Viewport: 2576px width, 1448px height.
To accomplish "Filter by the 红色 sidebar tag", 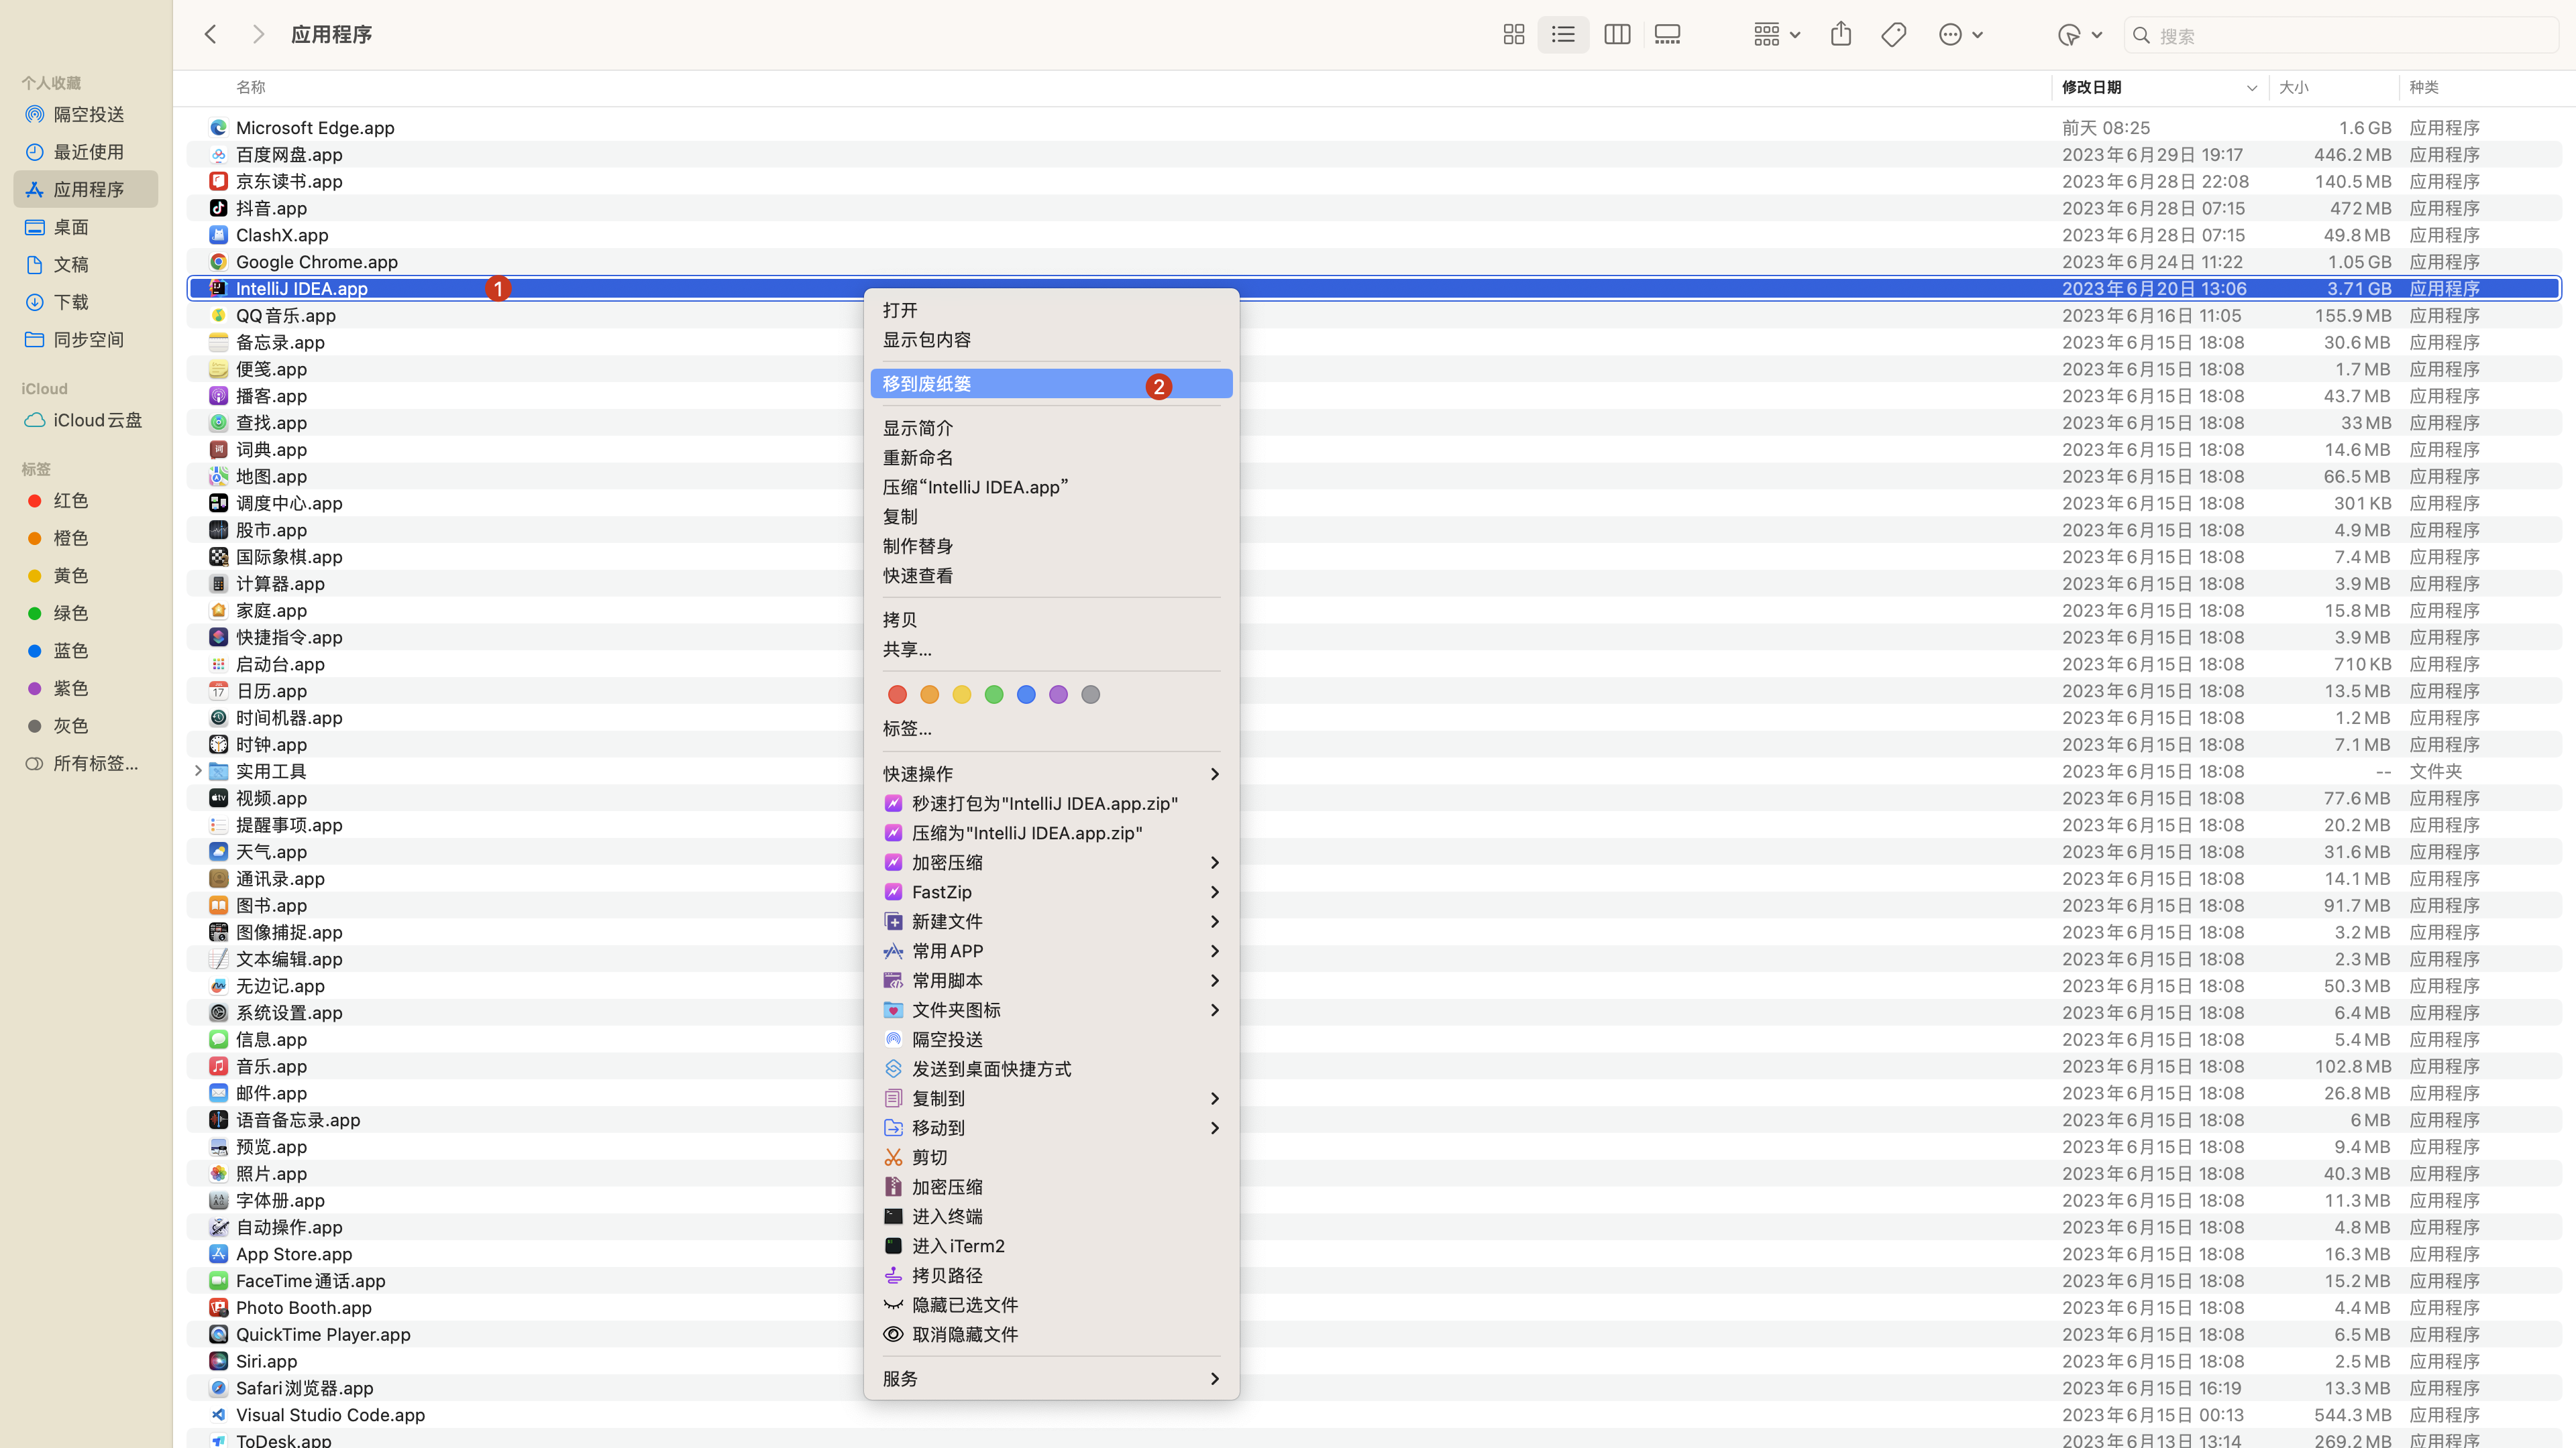I will (x=86, y=501).
